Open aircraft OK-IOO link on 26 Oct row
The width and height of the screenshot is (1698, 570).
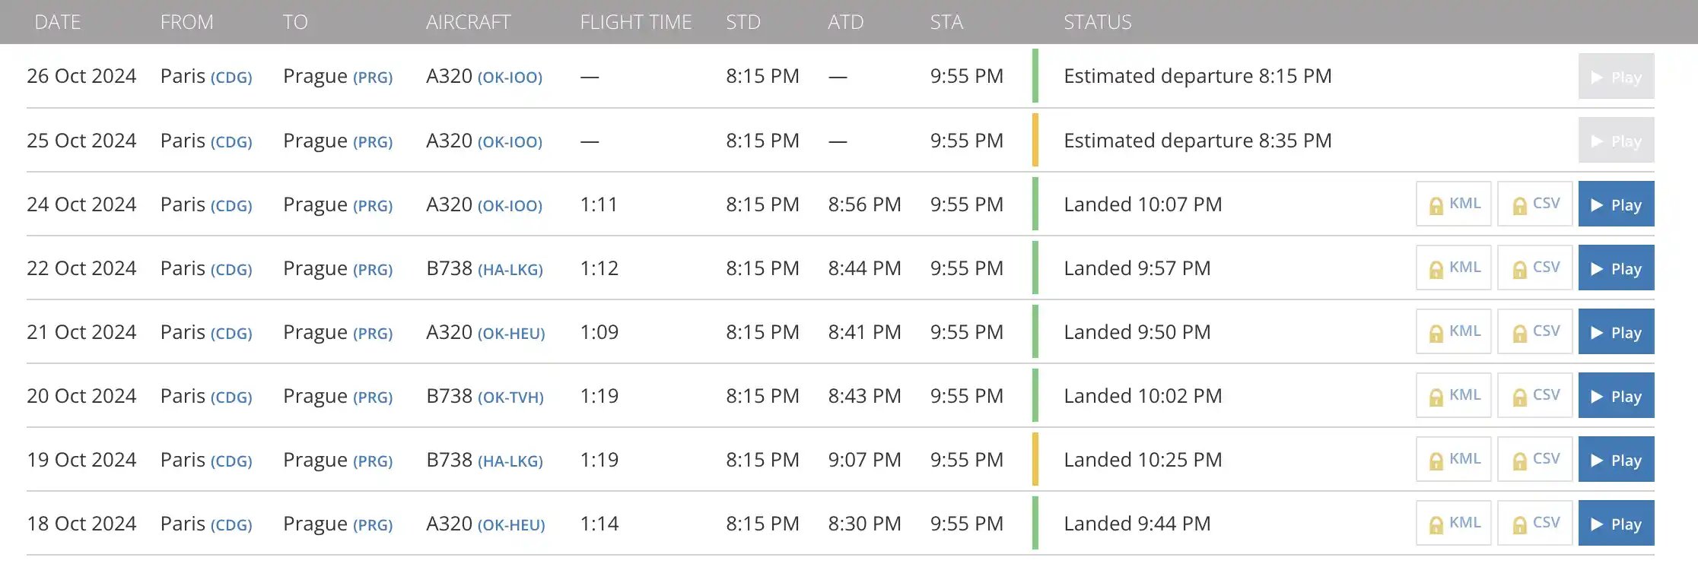coord(510,78)
